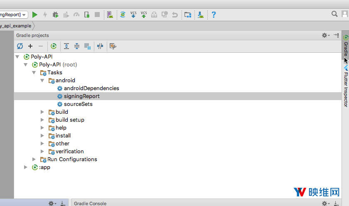
Task: Click the search magnifier icon
Action: 334,14
